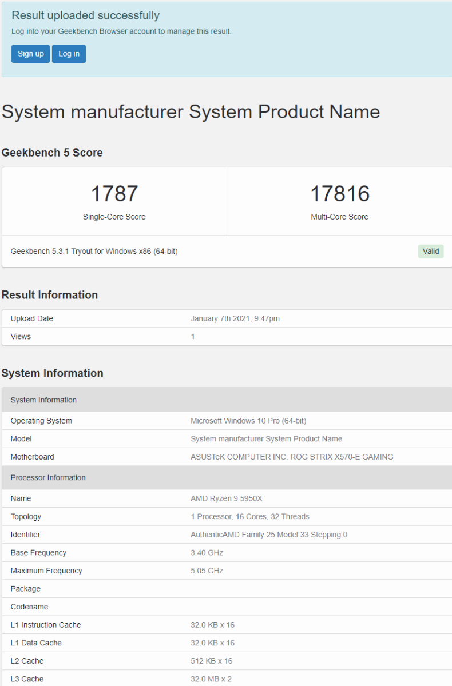
Task: Click the 'L1 Data Cache' row label
Action: 36,643
